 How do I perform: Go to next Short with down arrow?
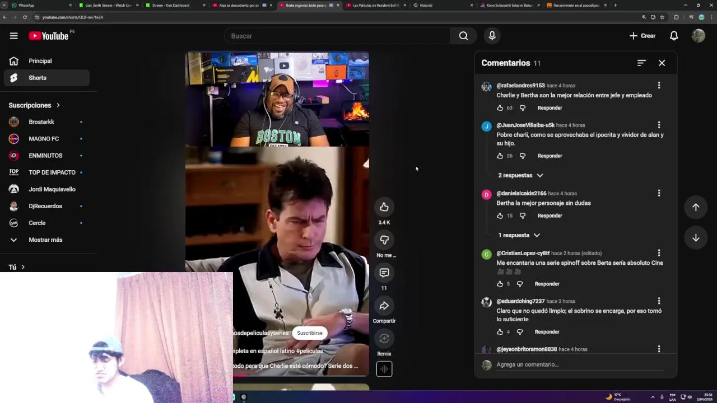click(x=696, y=238)
